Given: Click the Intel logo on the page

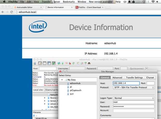Looking at the screenshot, I should pyautogui.click(x=38, y=27).
